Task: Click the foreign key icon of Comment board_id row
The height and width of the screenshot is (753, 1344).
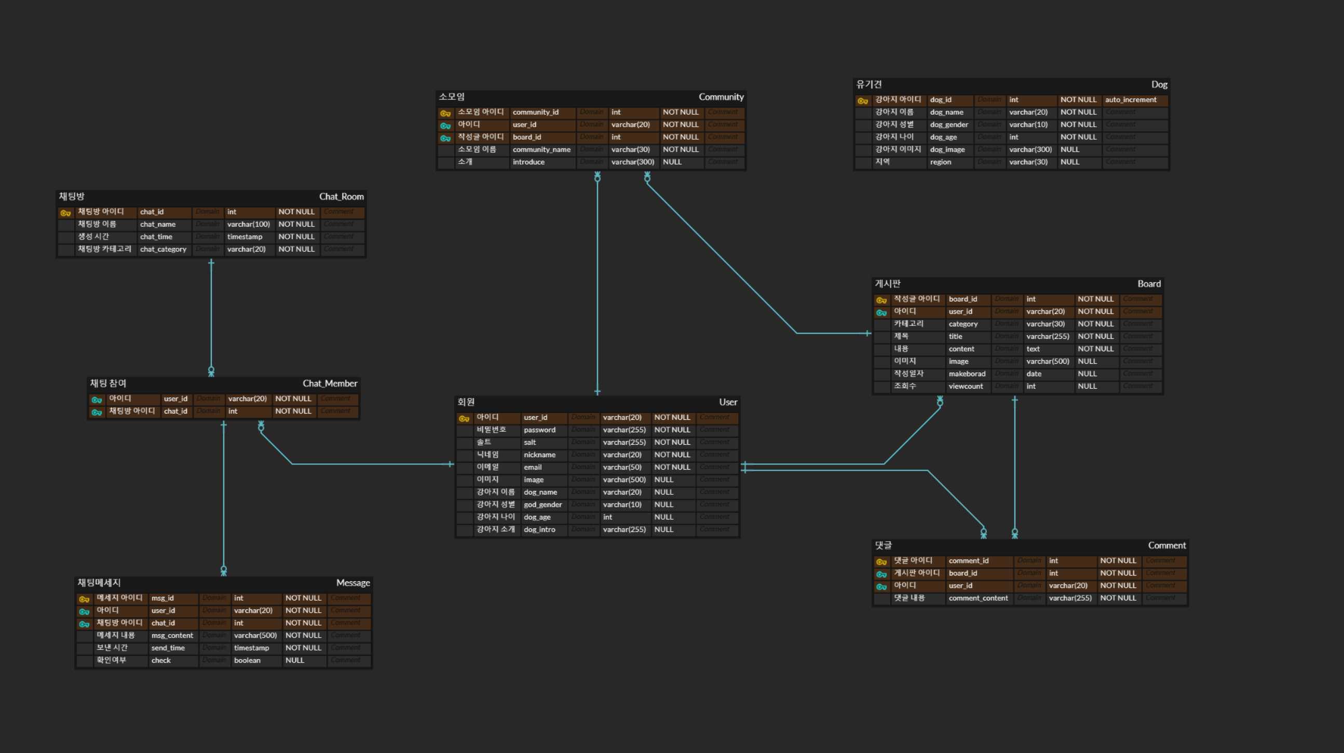Action: pos(881,574)
